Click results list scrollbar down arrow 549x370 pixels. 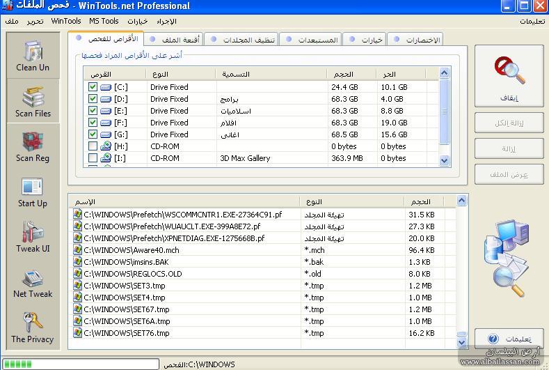(x=462, y=342)
